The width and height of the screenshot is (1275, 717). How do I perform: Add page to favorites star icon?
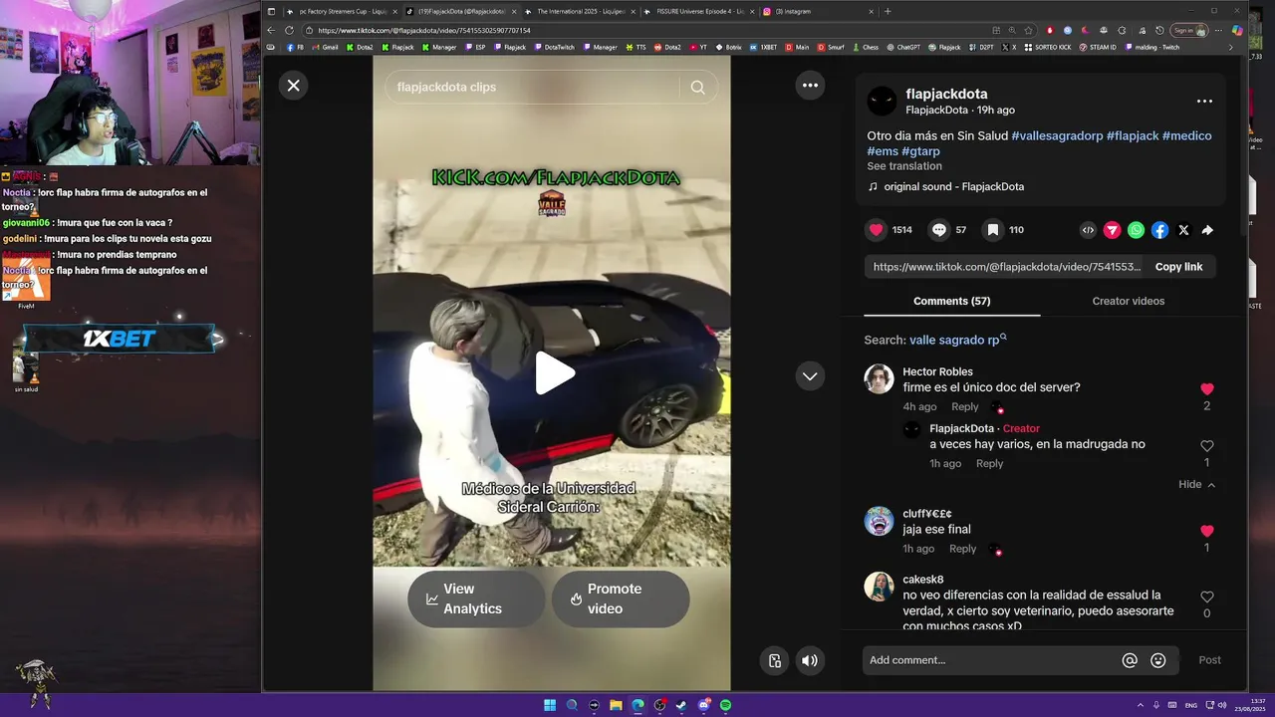pyautogui.click(x=1029, y=30)
